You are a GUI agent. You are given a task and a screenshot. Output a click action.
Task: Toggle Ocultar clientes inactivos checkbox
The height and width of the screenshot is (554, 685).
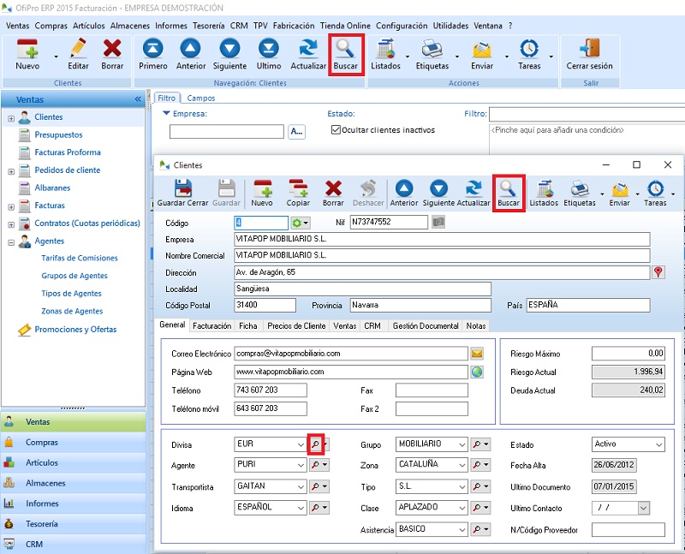[337, 130]
